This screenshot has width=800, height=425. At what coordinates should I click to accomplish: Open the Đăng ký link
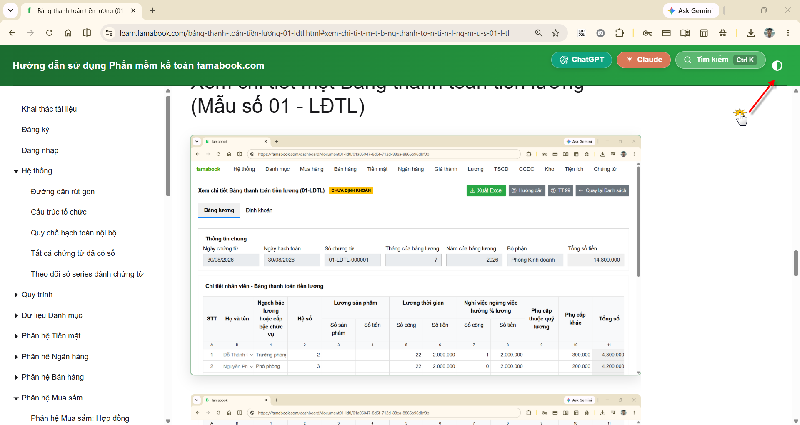(35, 130)
